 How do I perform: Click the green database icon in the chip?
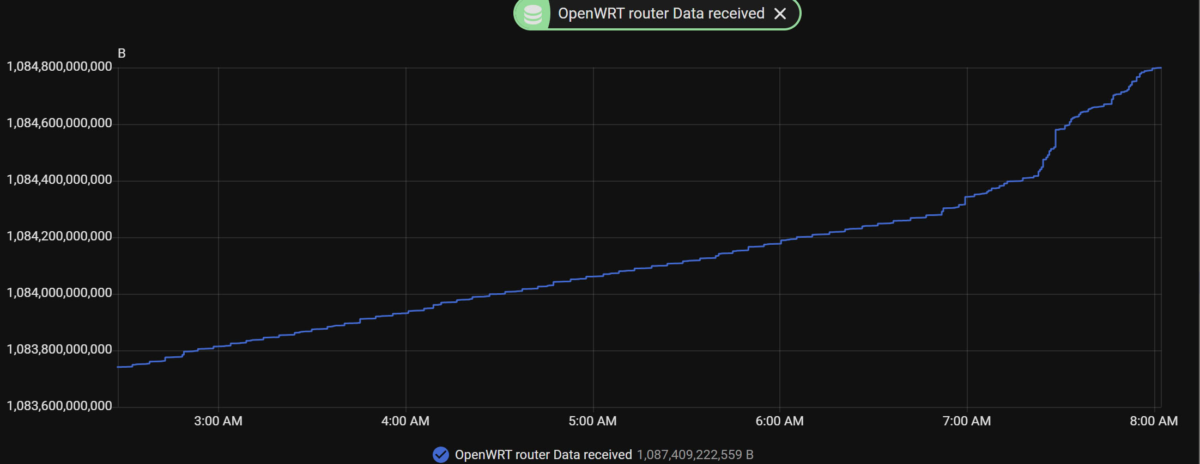click(x=532, y=14)
